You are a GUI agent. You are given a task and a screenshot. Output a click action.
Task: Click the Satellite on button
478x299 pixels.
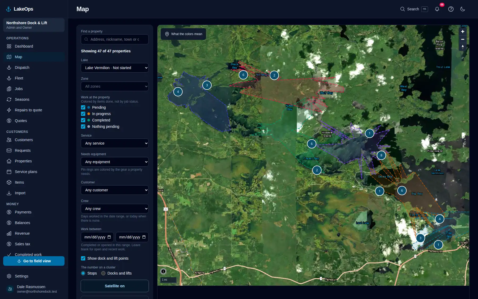point(115,286)
